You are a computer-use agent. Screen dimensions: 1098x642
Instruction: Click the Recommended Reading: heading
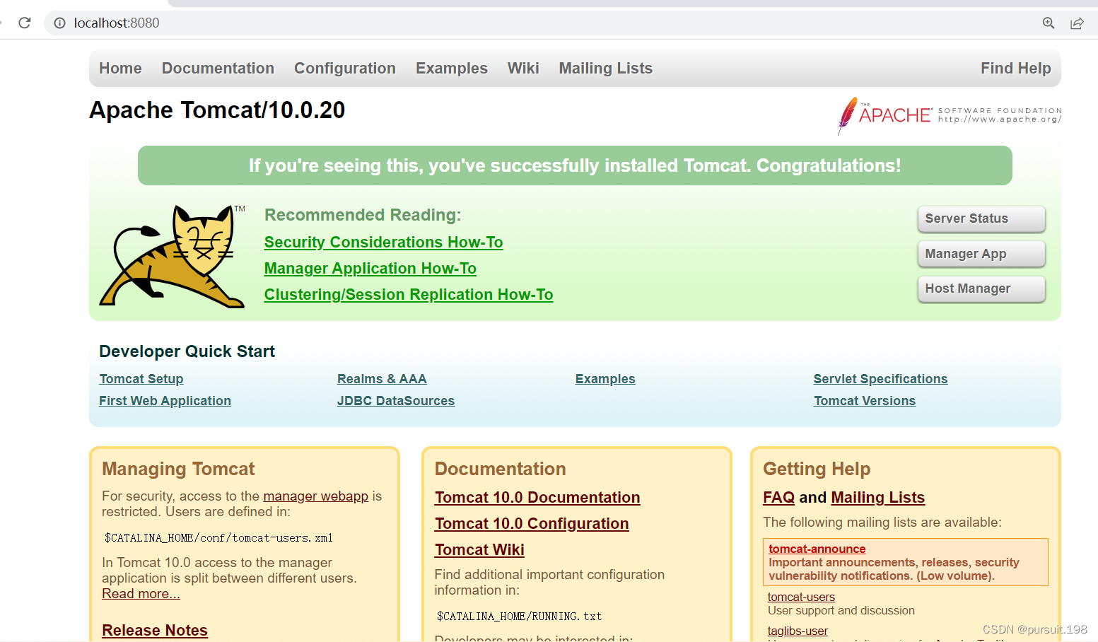(363, 215)
